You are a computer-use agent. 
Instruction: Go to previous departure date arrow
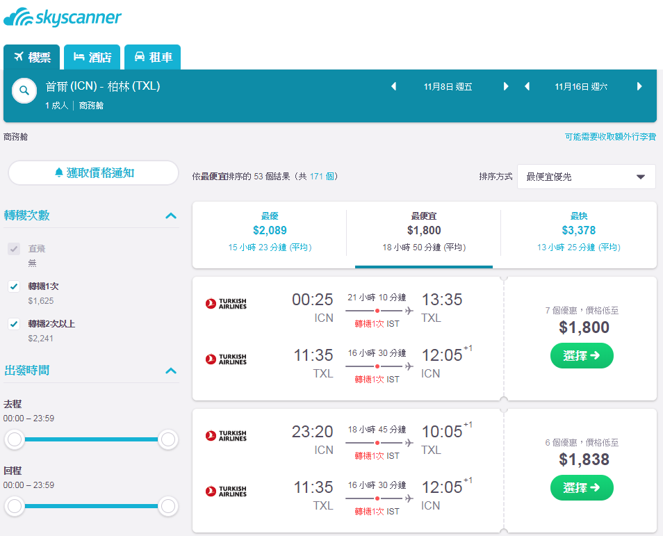393,86
